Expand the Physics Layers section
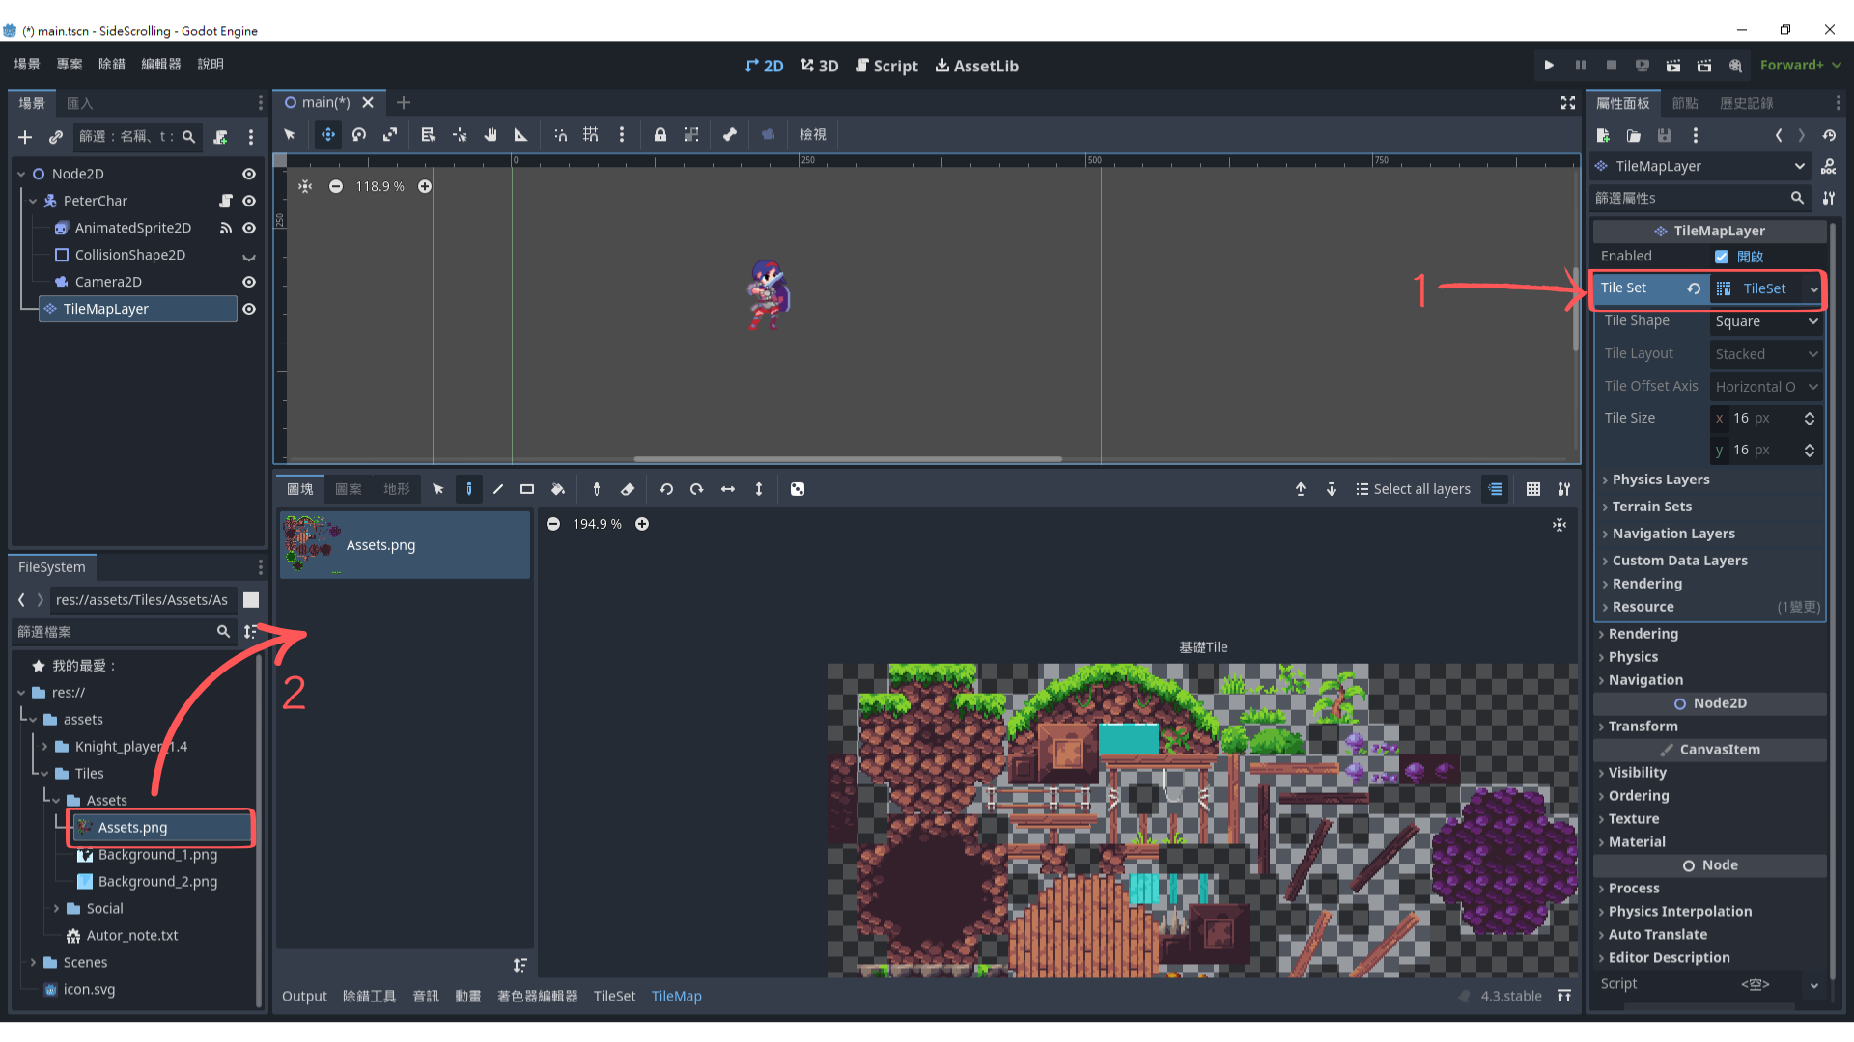This screenshot has height=1042, width=1854. coord(1661,480)
